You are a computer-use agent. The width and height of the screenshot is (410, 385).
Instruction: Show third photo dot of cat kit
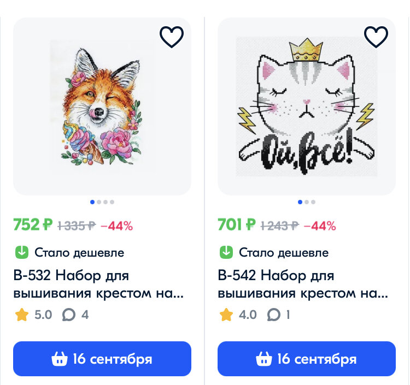click(313, 202)
